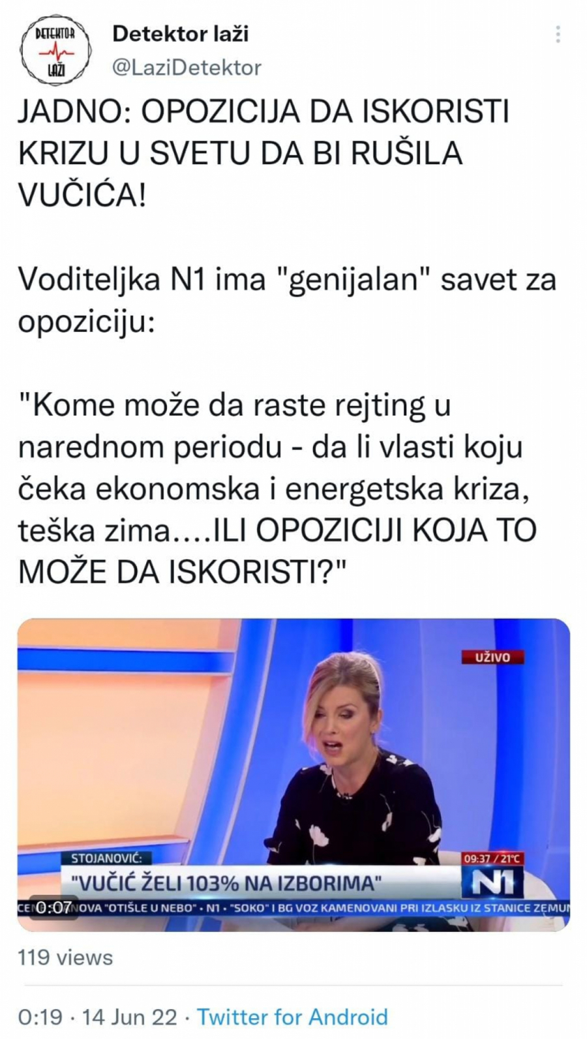The height and width of the screenshot is (1039, 587).
Task: Open the 0:19 · 14 Jun 22 timestamp
Action: [x=97, y=1016]
